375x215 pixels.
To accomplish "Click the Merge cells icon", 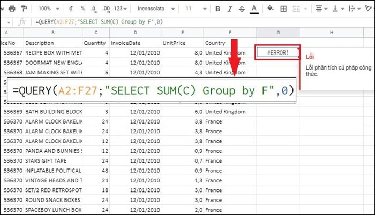I will [x=299, y=9].
